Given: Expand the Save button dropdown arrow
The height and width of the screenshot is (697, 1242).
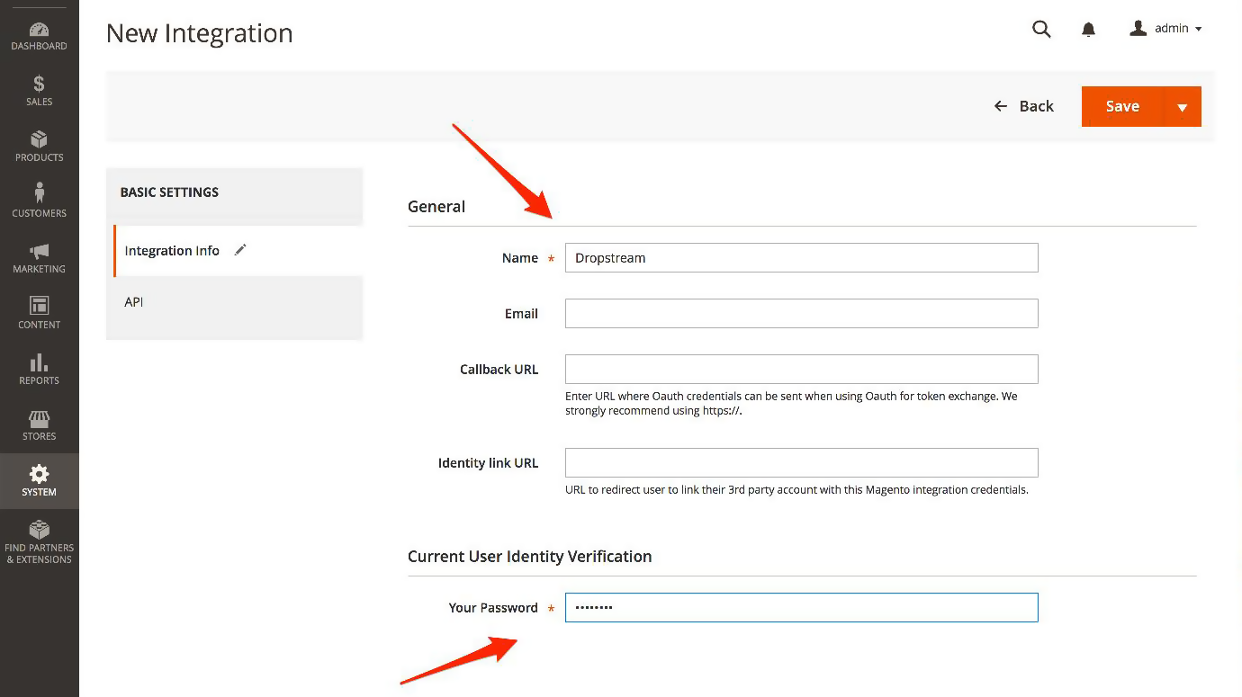Looking at the screenshot, I should click(x=1183, y=107).
